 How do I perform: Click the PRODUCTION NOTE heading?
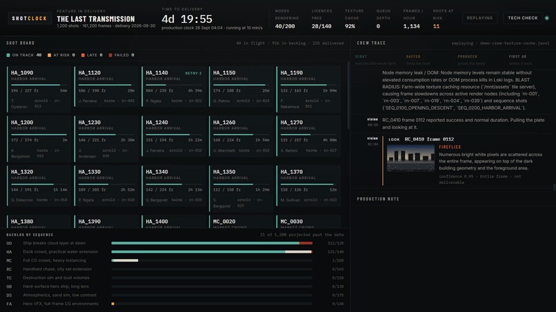(x=378, y=199)
